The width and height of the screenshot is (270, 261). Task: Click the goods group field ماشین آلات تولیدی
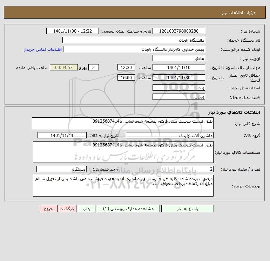coord(170,135)
